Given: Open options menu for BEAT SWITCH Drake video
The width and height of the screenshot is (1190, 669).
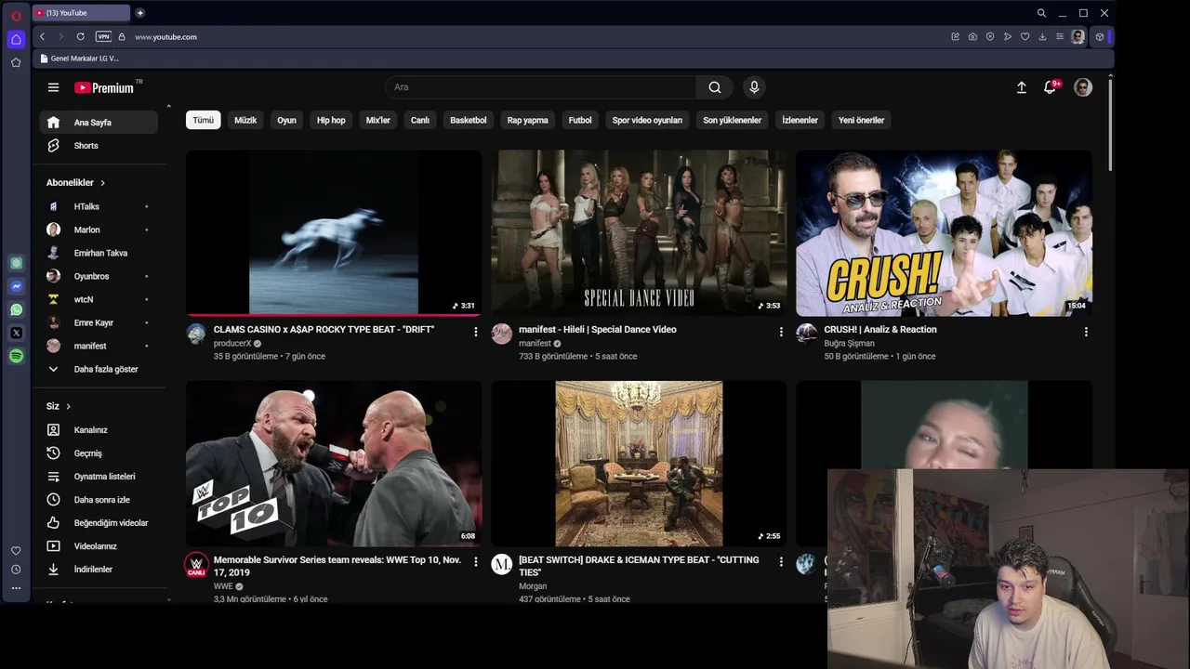Looking at the screenshot, I should [781, 562].
